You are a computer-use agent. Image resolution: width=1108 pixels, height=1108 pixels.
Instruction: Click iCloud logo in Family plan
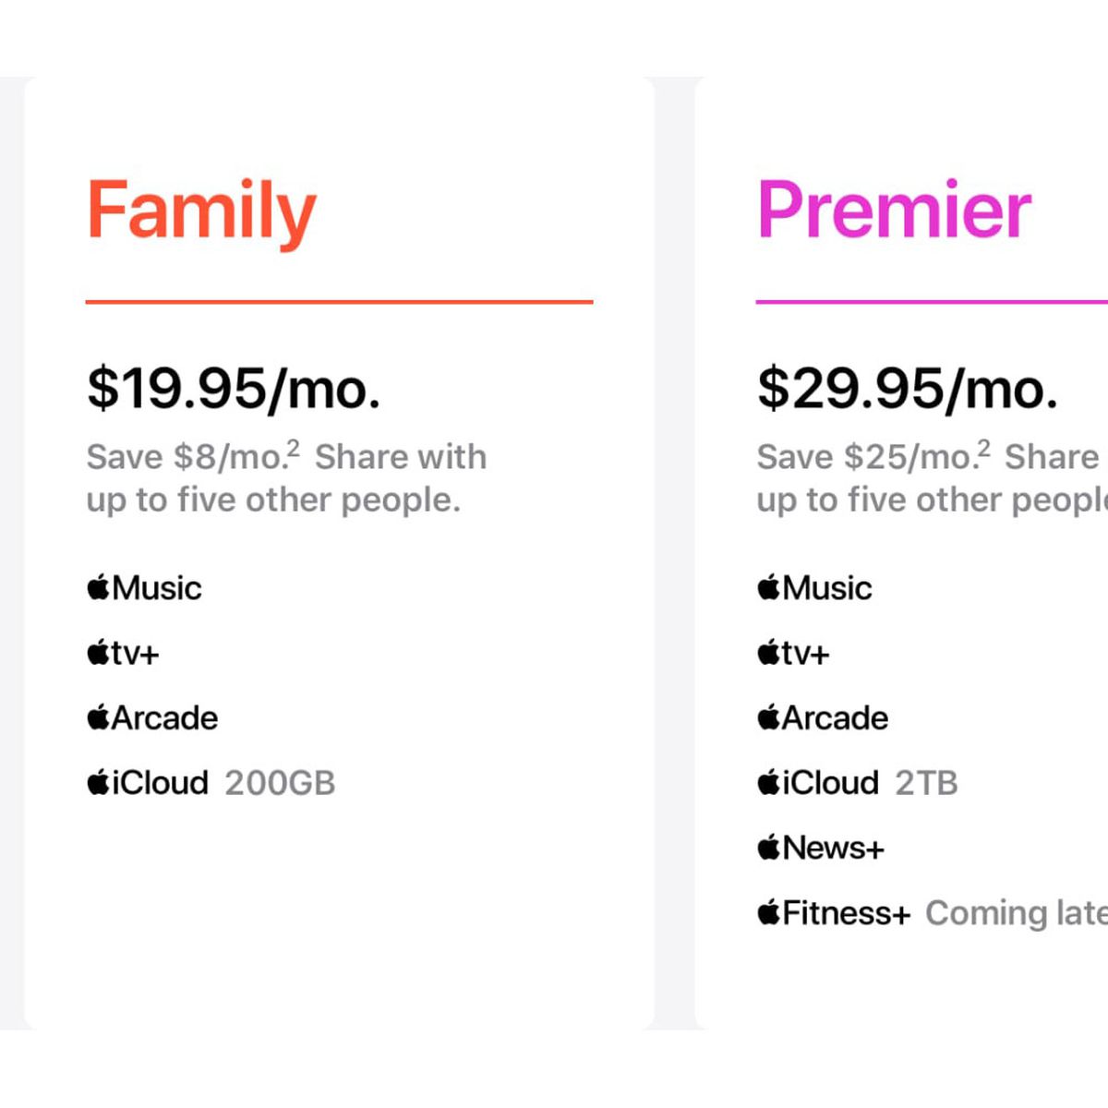[147, 783]
